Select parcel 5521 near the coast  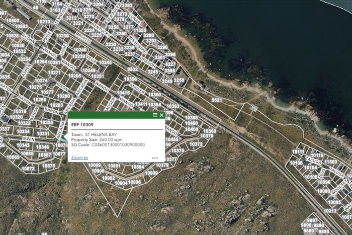point(217,100)
